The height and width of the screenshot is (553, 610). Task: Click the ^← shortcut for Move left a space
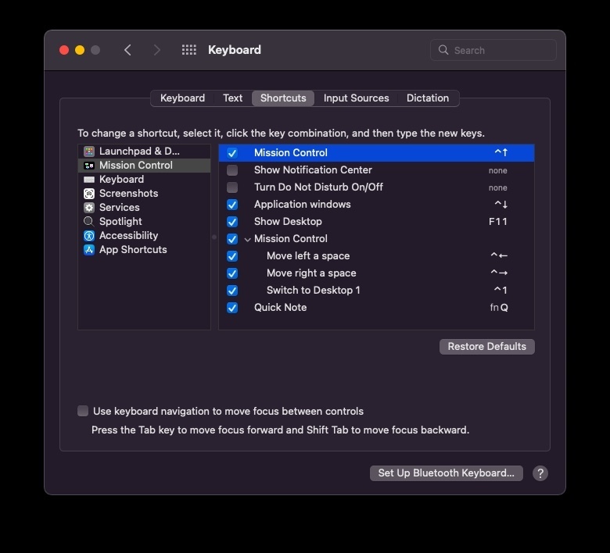(x=499, y=255)
